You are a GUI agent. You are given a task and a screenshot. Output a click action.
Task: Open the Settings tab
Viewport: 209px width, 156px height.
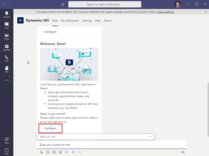[87, 21]
